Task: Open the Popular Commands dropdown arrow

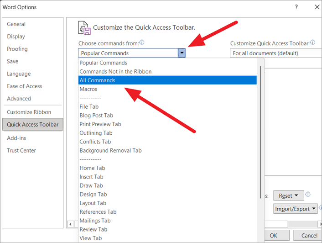Action: pyautogui.click(x=182, y=53)
